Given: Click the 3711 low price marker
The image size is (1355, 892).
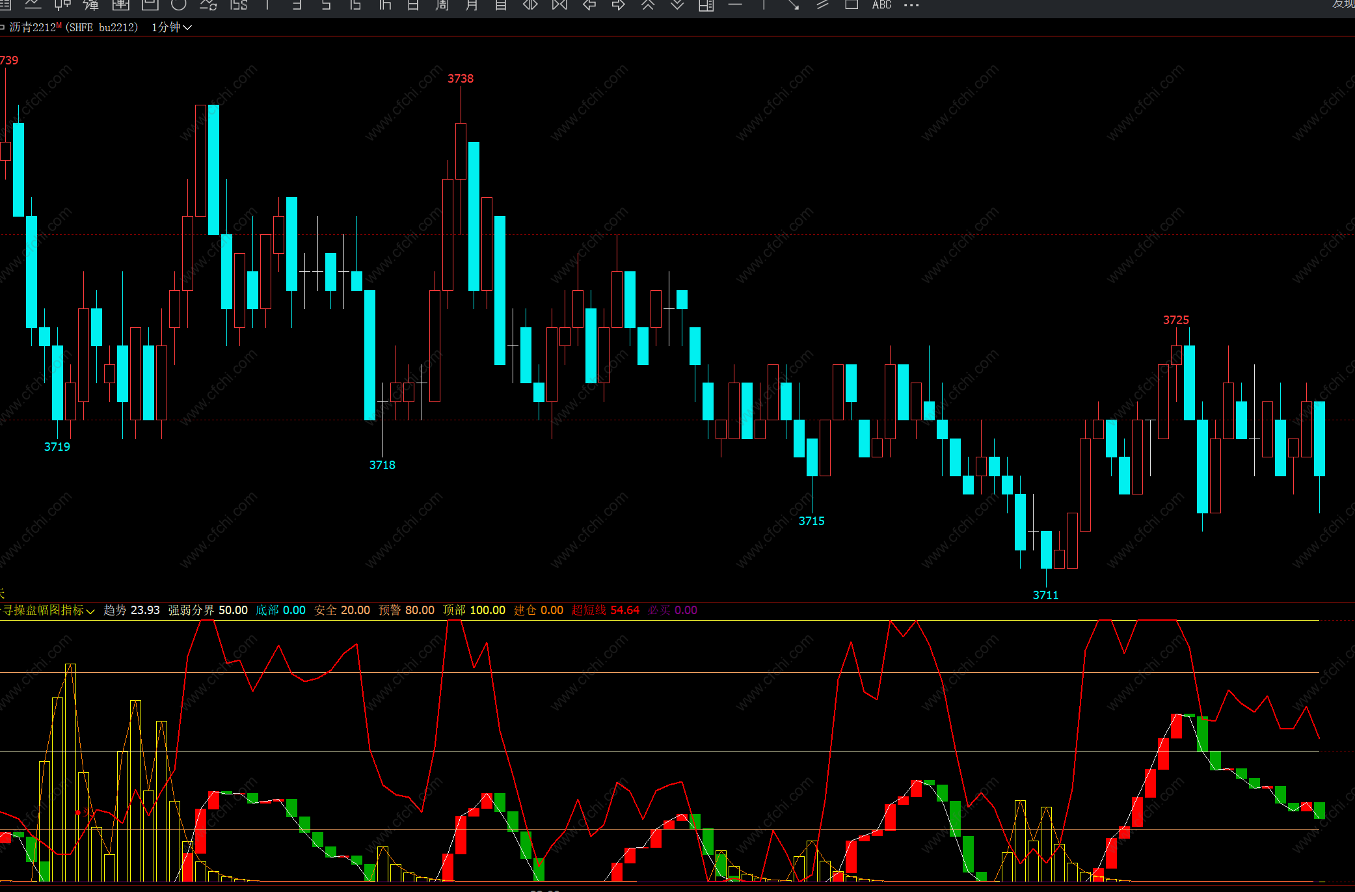Looking at the screenshot, I should click(1045, 595).
